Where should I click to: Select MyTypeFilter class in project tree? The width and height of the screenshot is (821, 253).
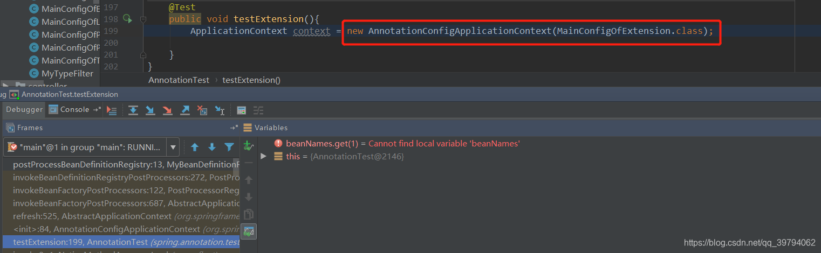pos(61,73)
